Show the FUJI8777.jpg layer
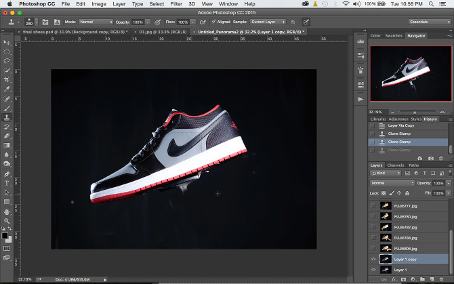This screenshot has height=284, width=454. pos(373,206)
